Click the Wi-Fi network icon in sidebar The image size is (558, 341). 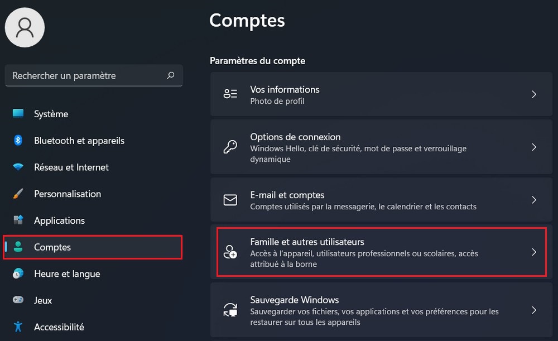coord(18,167)
